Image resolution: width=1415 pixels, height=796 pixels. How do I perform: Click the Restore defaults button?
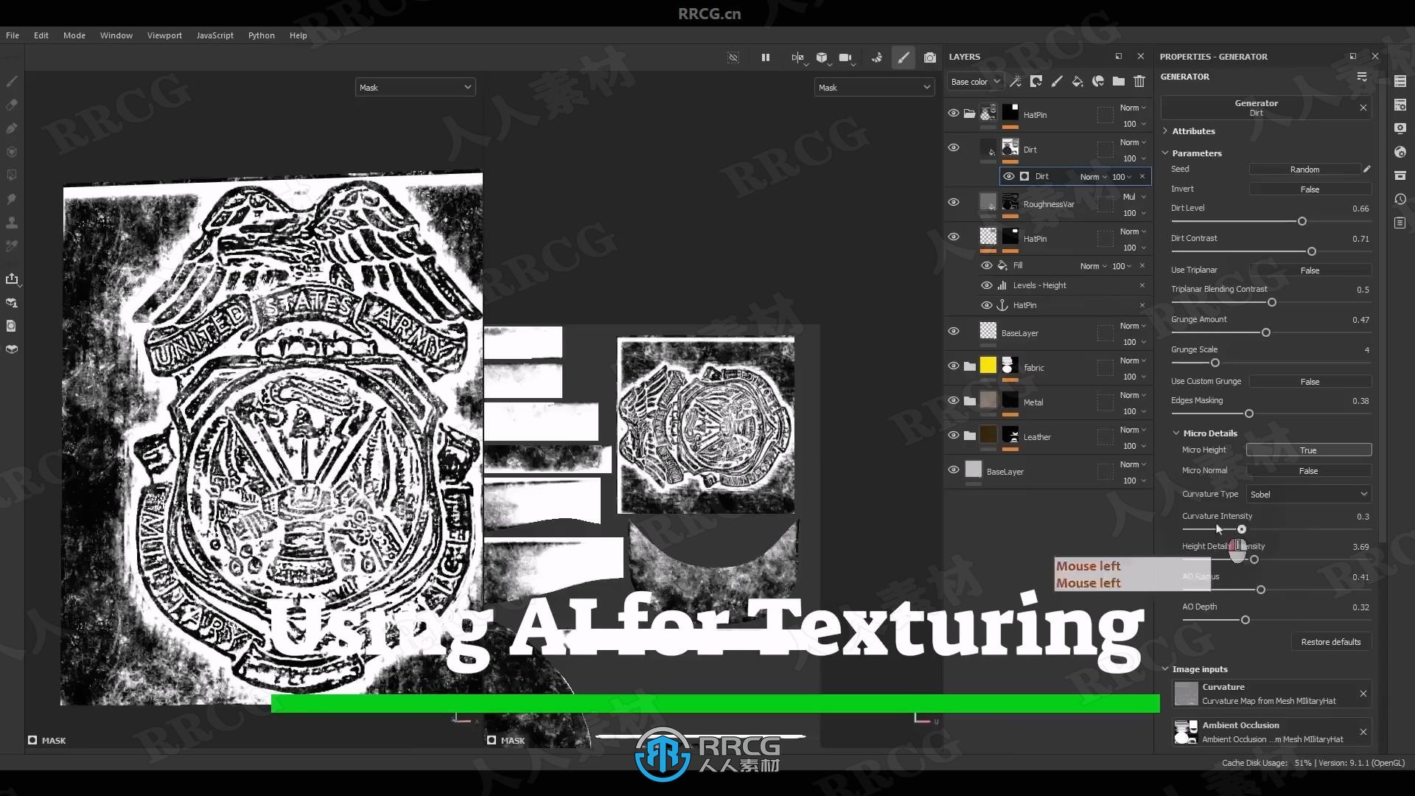coord(1331,642)
